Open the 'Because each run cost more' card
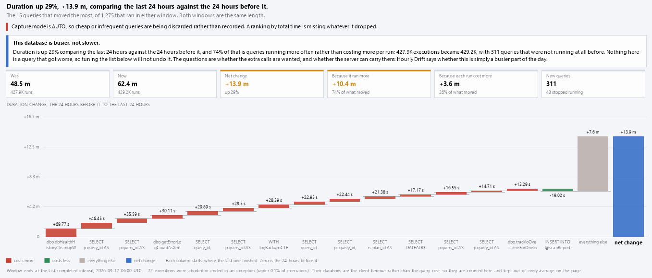652x278 pixels. [486, 84]
